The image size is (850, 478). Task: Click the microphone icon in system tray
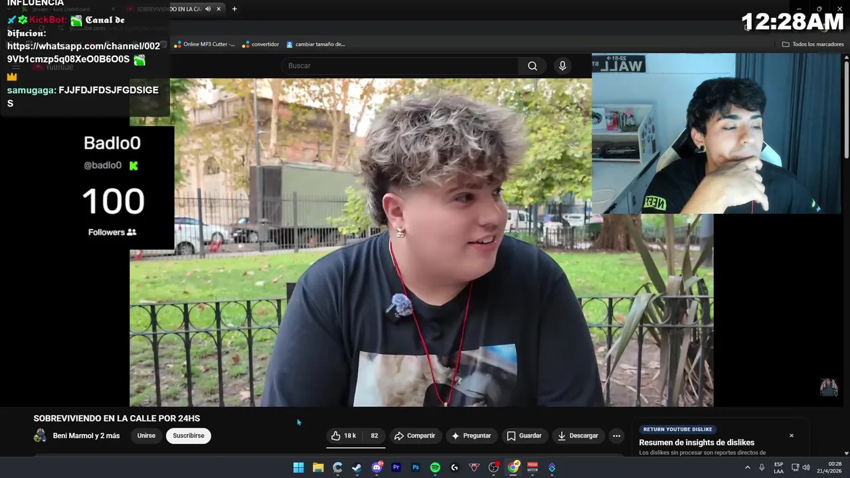[x=761, y=467]
